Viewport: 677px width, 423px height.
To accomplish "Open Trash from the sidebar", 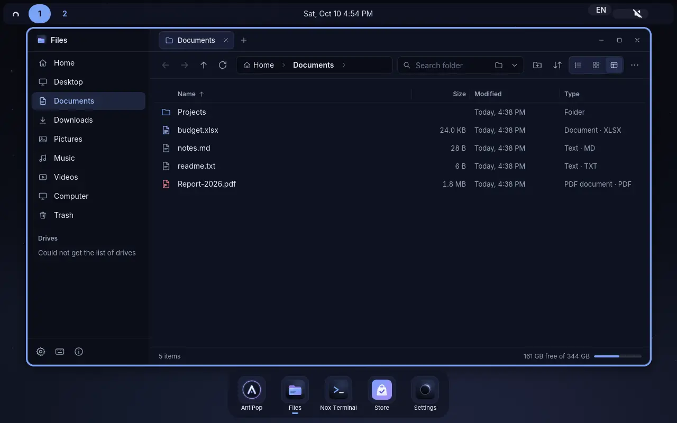I will tap(88, 215).
